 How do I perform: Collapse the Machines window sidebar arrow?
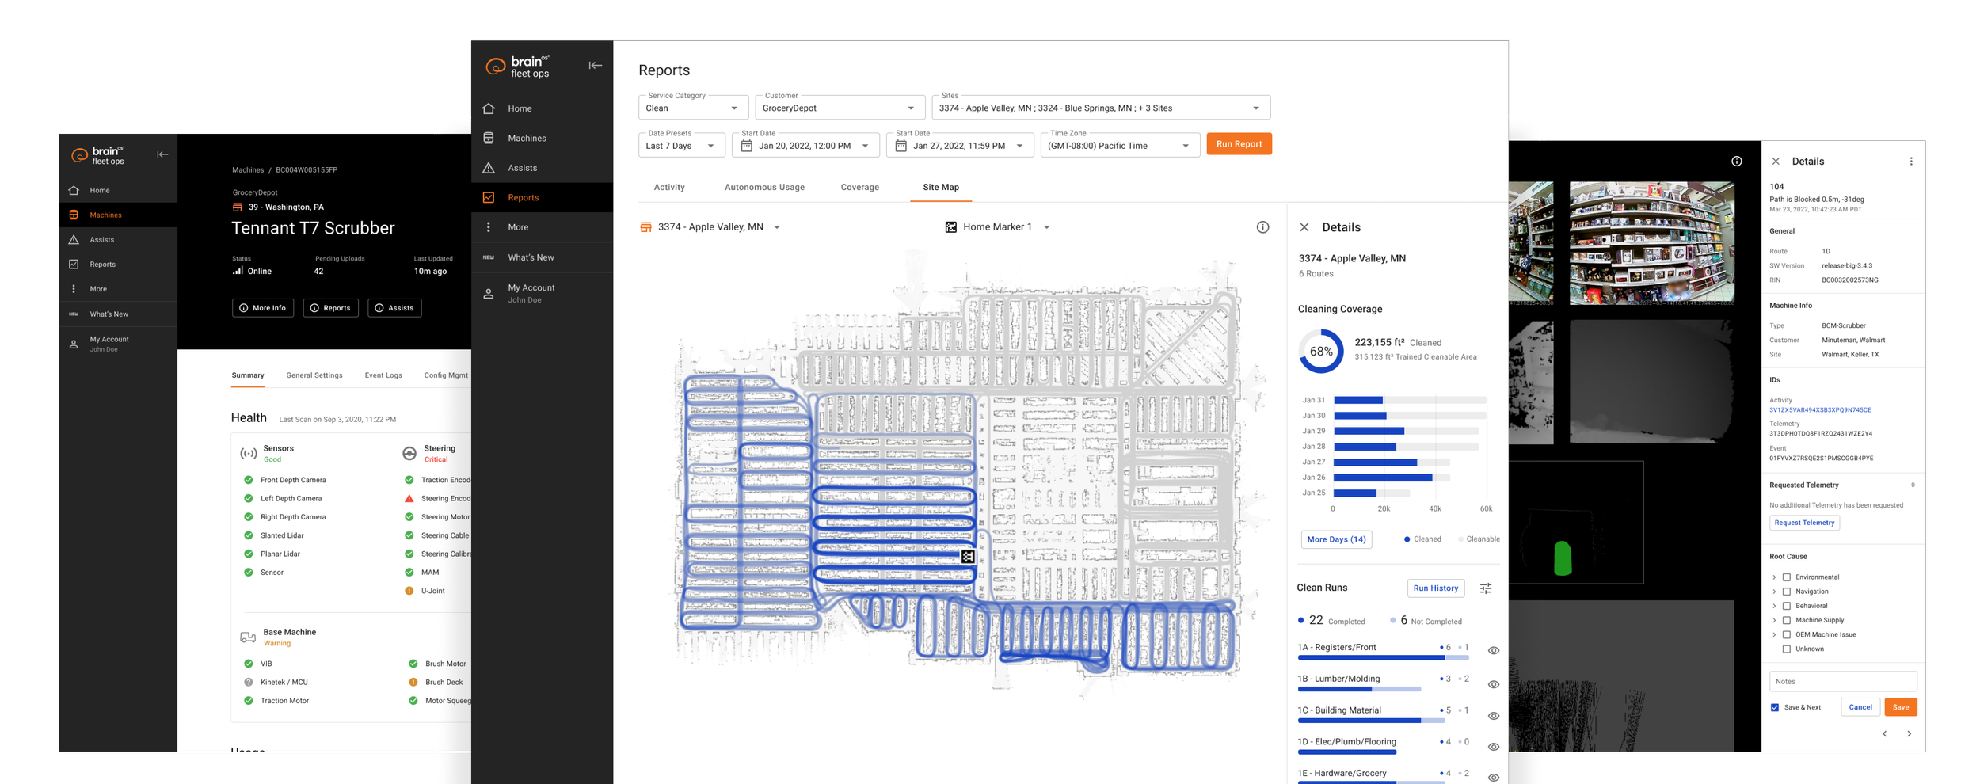point(162,154)
